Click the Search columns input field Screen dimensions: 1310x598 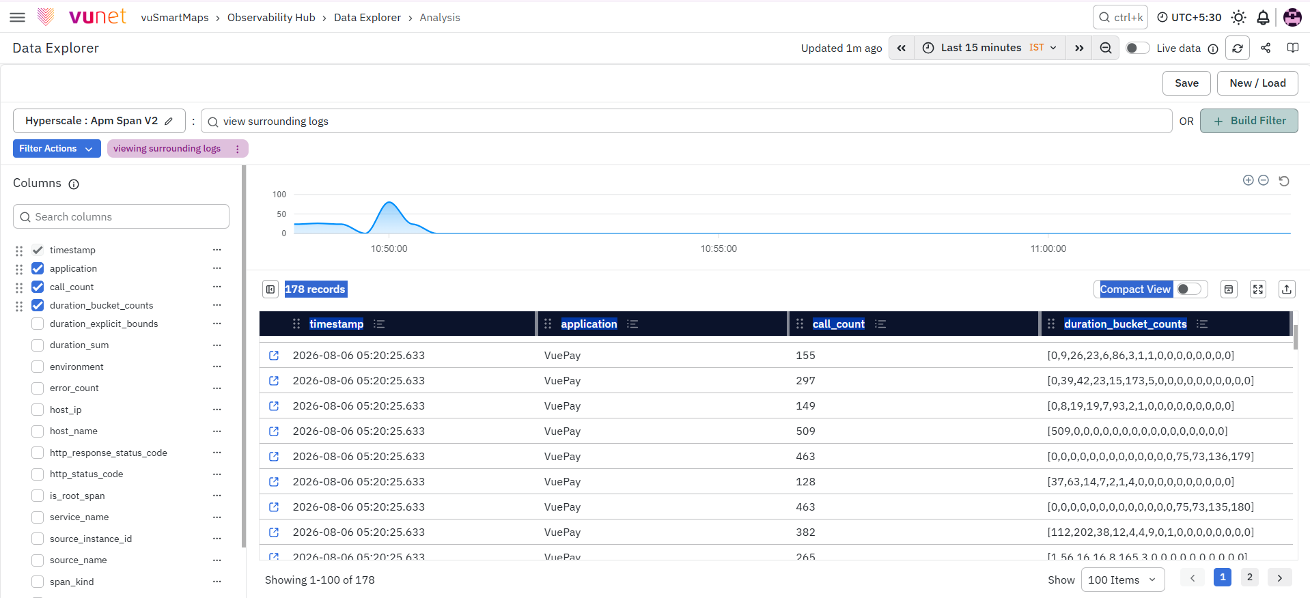coord(121,216)
